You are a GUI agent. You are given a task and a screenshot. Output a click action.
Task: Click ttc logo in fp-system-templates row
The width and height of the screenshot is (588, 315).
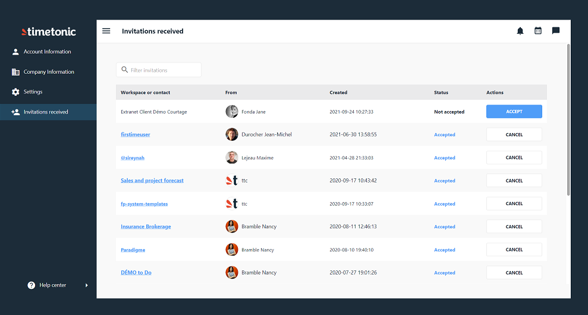[232, 204]
